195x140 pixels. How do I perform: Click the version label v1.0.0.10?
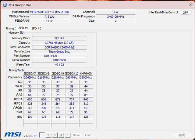(x=30, y=136)
